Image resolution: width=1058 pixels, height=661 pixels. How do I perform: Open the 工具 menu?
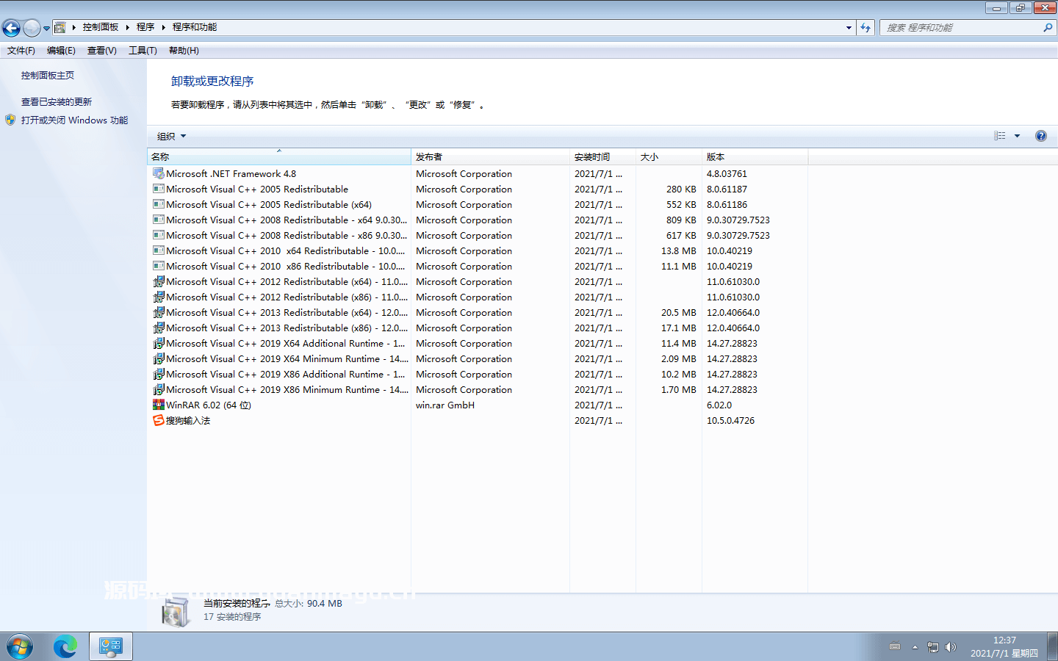[x=142, y=50]
